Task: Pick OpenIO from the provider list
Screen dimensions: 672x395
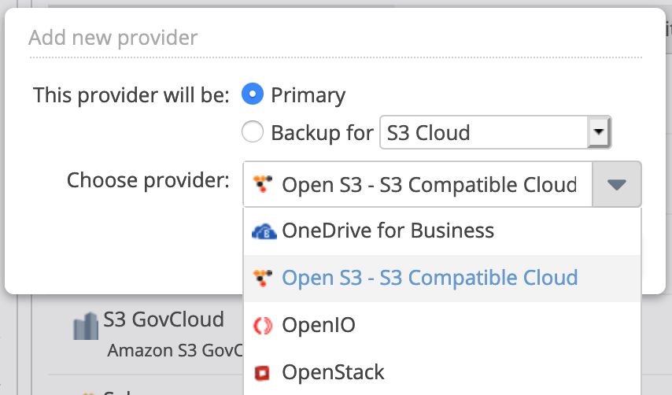Action: [318, 325]
